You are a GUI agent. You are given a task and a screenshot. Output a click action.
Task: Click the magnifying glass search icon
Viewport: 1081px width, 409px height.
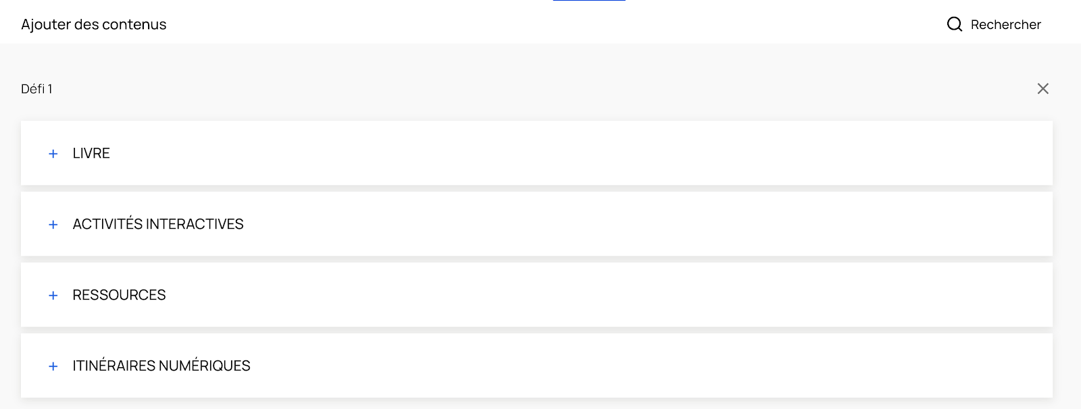point(954,24)
